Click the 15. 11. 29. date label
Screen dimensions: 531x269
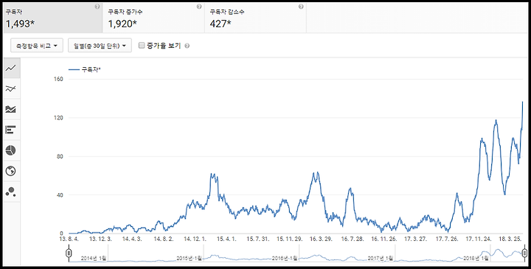coord(290,239)
